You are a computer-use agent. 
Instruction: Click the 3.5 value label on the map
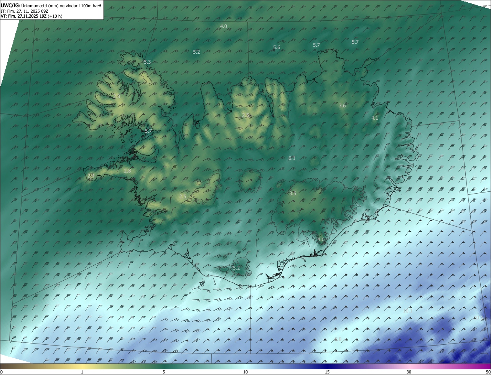coord(293,194)
